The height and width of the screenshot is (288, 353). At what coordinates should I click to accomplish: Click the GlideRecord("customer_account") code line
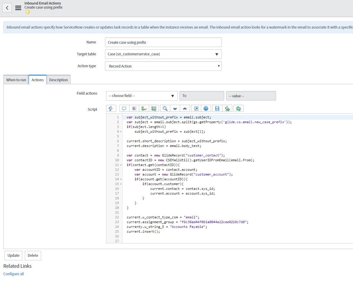pos(184,175)
